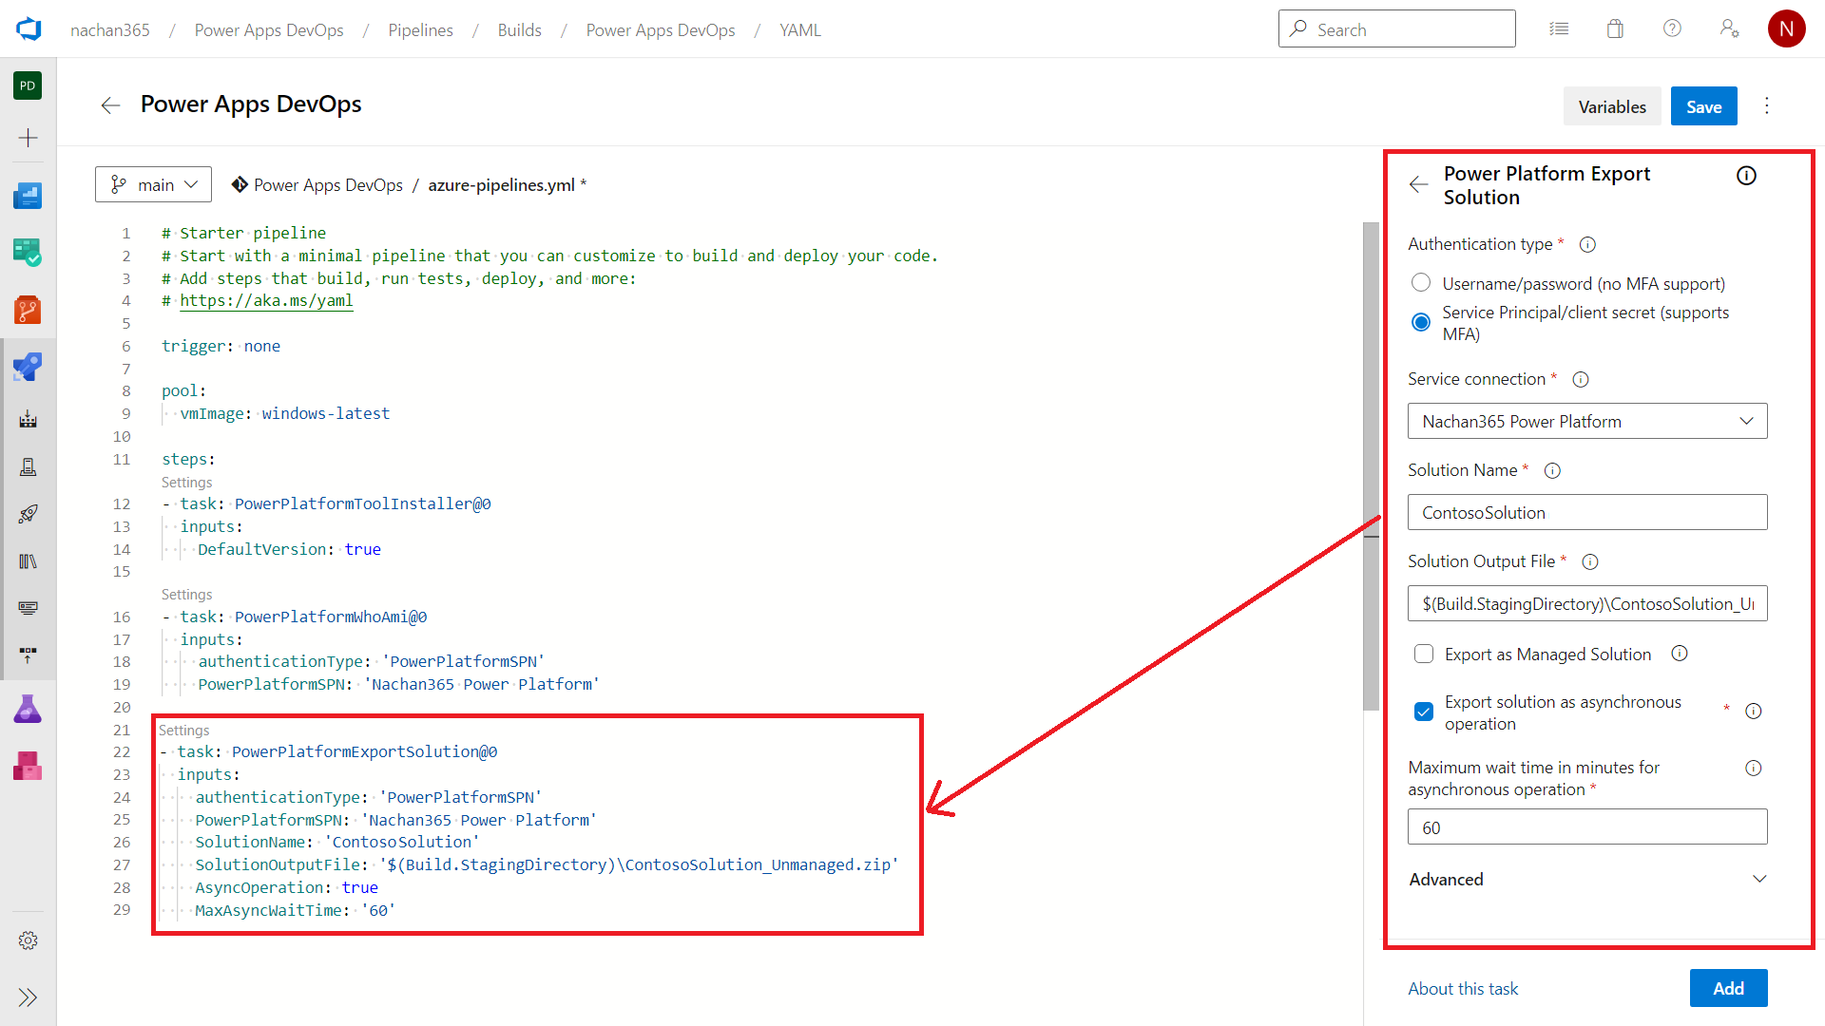
Task: Select Username/password authentication radio button
Action: click(1421, 283)
